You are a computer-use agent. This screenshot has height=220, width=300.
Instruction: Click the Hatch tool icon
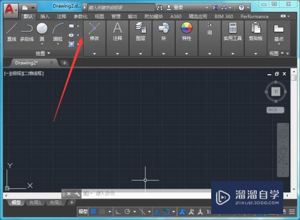pos(71,44)
